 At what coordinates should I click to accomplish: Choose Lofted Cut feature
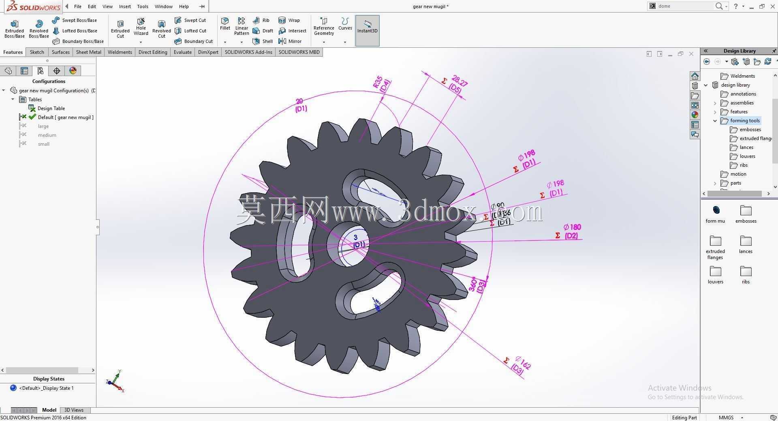(190, 31)
